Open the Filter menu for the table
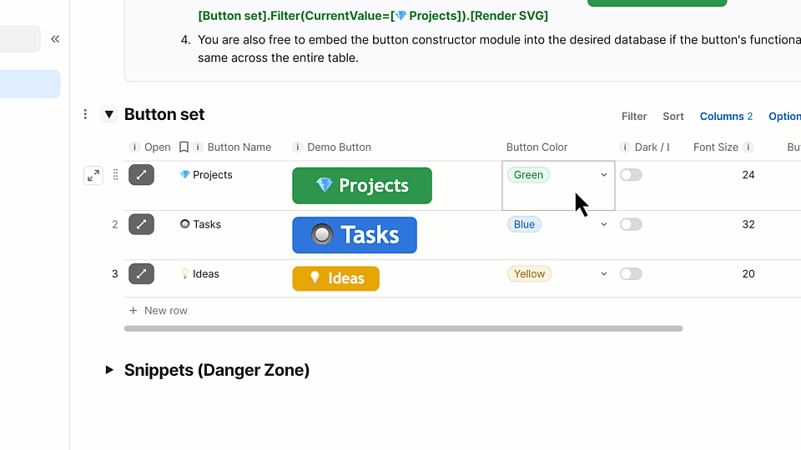 pyautogui.click(x=634, y=117)
